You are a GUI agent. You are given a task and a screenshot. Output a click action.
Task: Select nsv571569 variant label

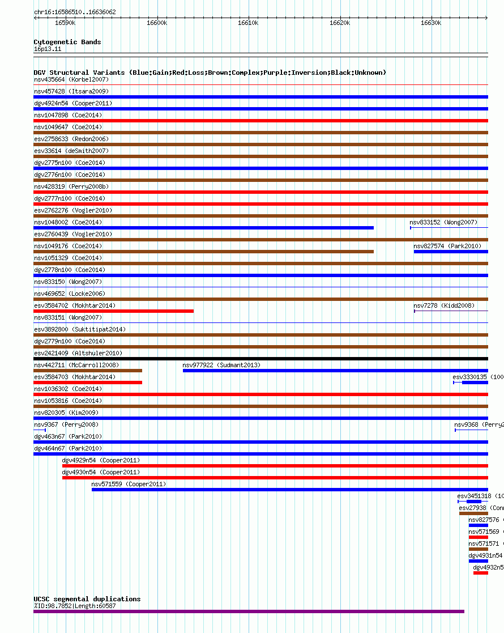pyautogui.click(x=486, y=532)
